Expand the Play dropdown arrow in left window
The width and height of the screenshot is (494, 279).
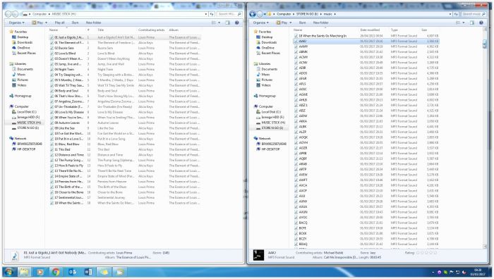click(47, 23)
